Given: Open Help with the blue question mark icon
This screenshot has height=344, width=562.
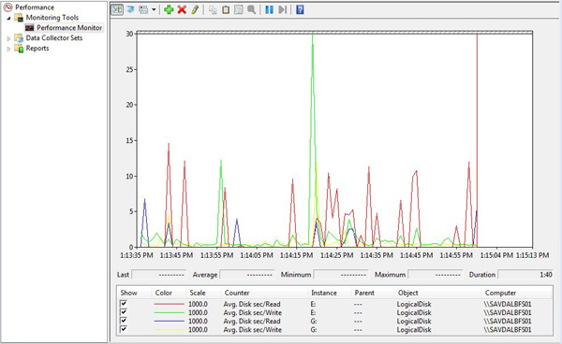Looking at the screenshot, I should (300, 9).
